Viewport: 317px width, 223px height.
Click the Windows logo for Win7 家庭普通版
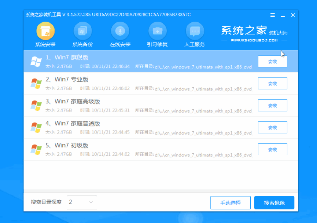click(x=36, y=128)
